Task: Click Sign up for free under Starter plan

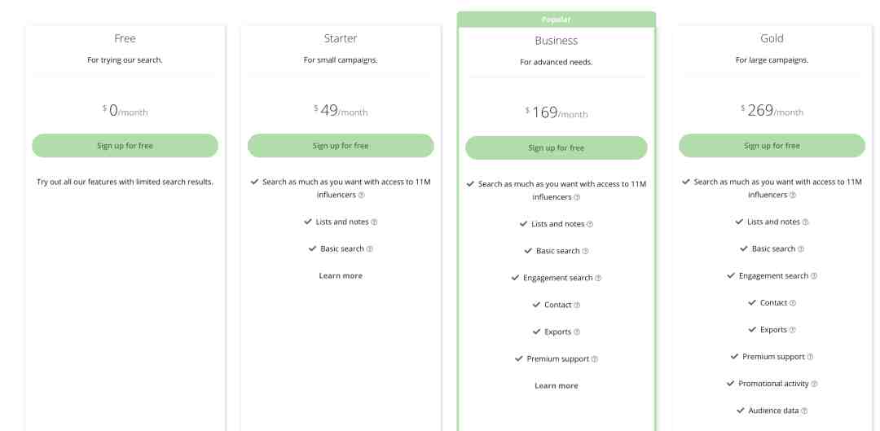Action: tap(341, 145)
